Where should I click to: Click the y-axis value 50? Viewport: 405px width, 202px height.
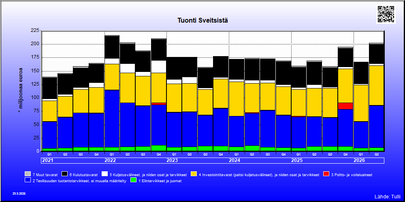[36, 124]
